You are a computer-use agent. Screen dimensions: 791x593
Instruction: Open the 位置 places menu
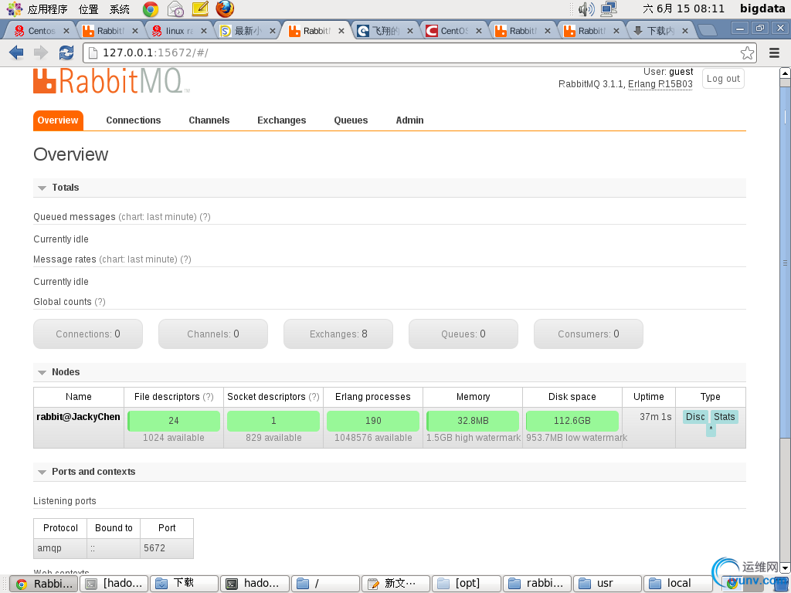click(89, 8)
